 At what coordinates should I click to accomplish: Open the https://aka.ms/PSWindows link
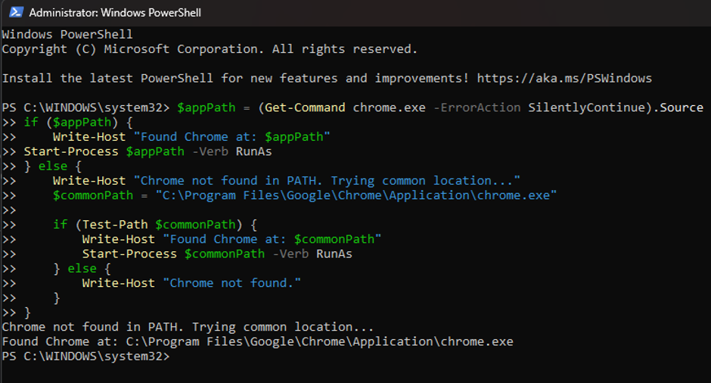coord(564,78)
